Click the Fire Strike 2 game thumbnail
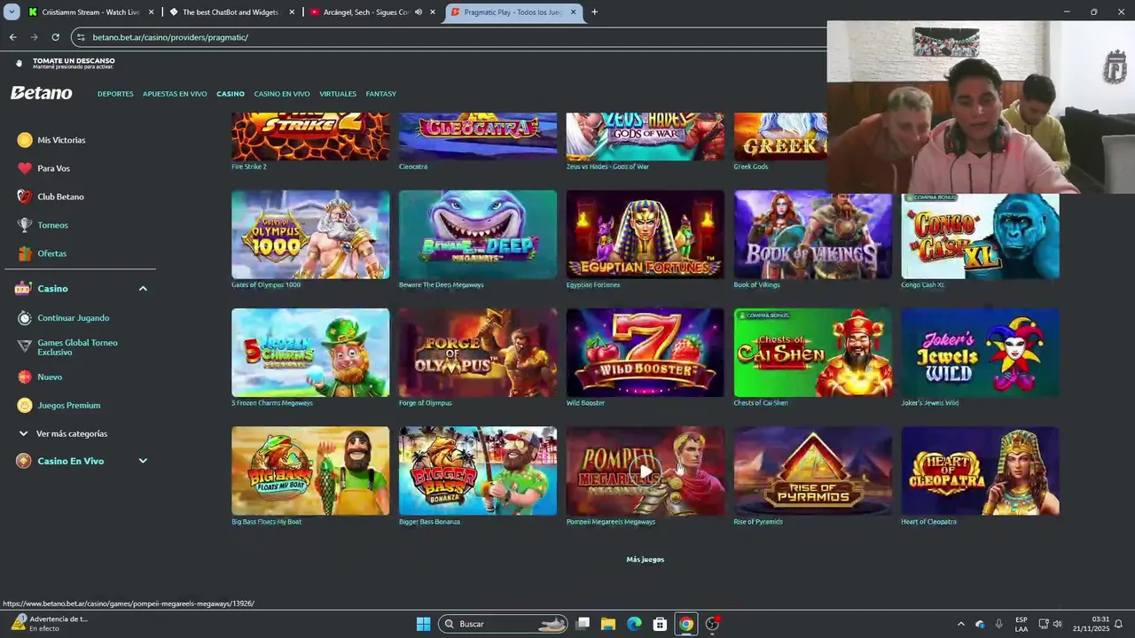 click(x=310, y=136)
